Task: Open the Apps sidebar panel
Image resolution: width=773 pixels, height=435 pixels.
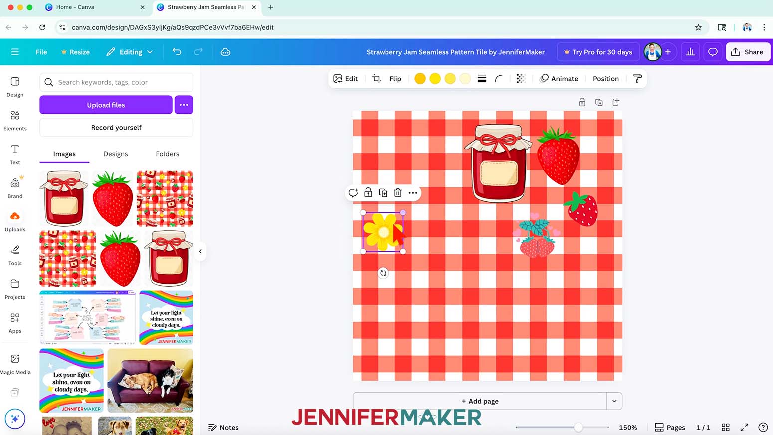Action: (x=15, y=323)
